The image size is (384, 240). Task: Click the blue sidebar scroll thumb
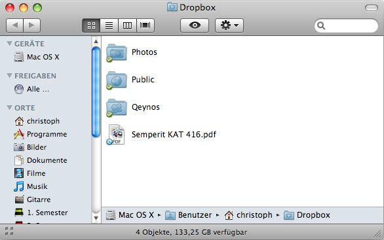click(x=96, y=92)
